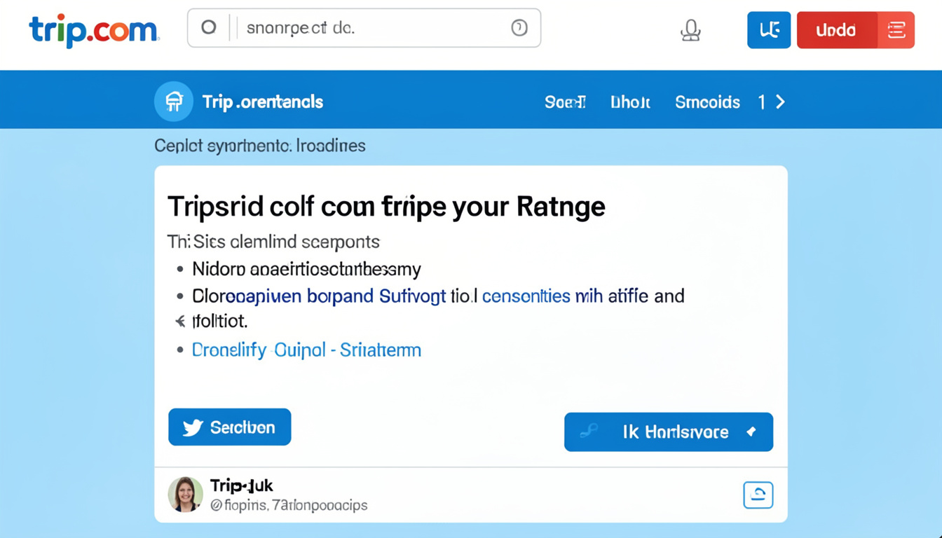Click the round Trip icon in blue bar

click(x=174, y=102)
